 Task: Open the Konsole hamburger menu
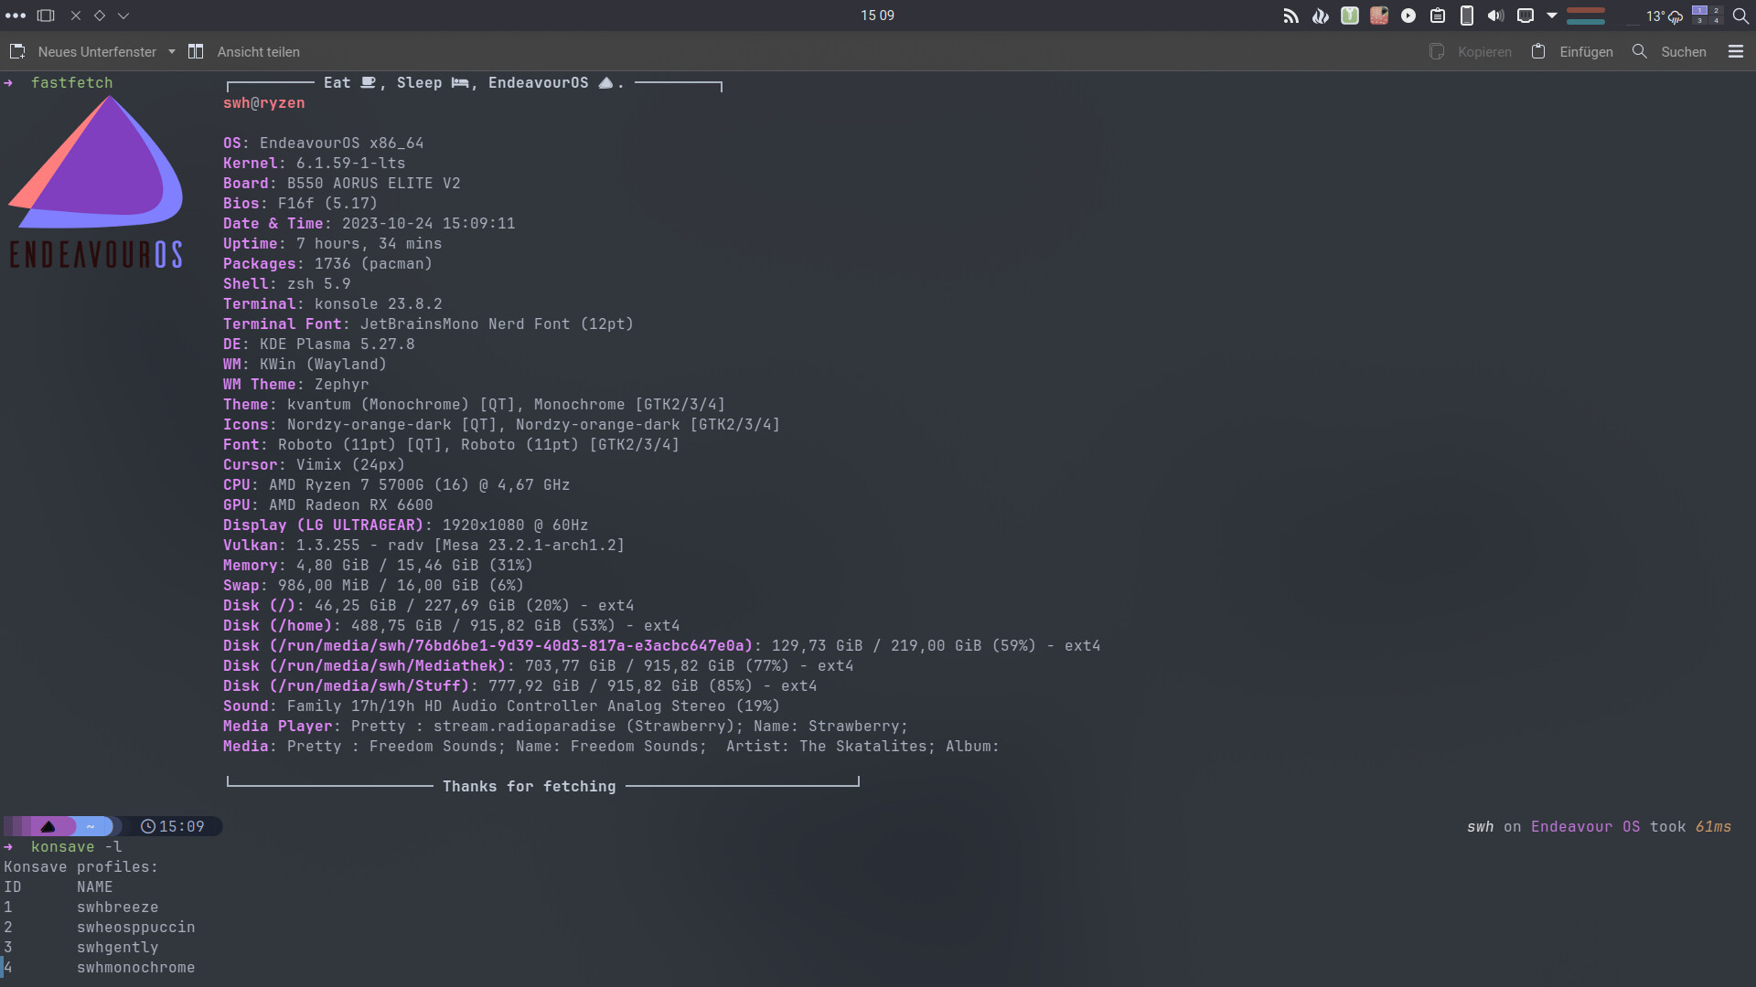(x=1736, y=52)
